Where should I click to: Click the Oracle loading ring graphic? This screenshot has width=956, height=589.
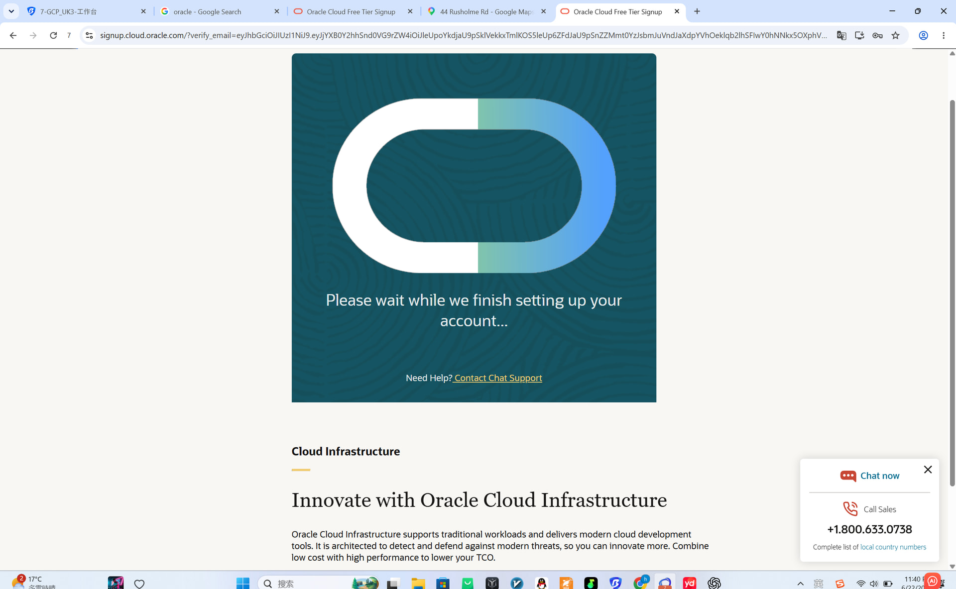(474, 186)
